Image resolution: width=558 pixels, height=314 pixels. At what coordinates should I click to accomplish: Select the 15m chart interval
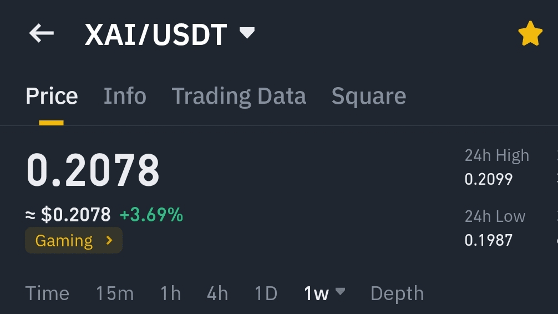coord(114,293)
